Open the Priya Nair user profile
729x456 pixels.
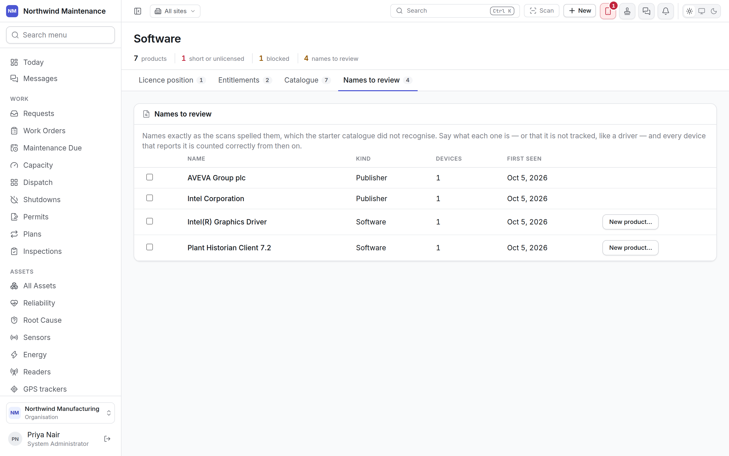pos(54,439)
